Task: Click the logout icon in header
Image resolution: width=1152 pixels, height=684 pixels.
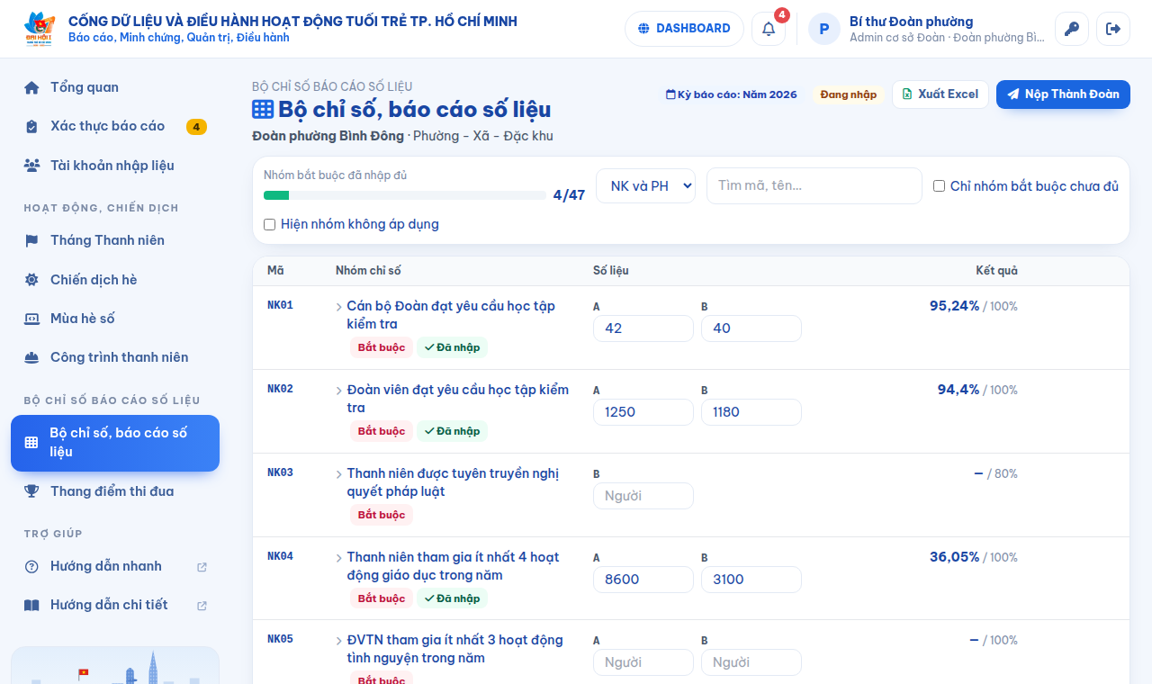Action: pos(1113,29)
